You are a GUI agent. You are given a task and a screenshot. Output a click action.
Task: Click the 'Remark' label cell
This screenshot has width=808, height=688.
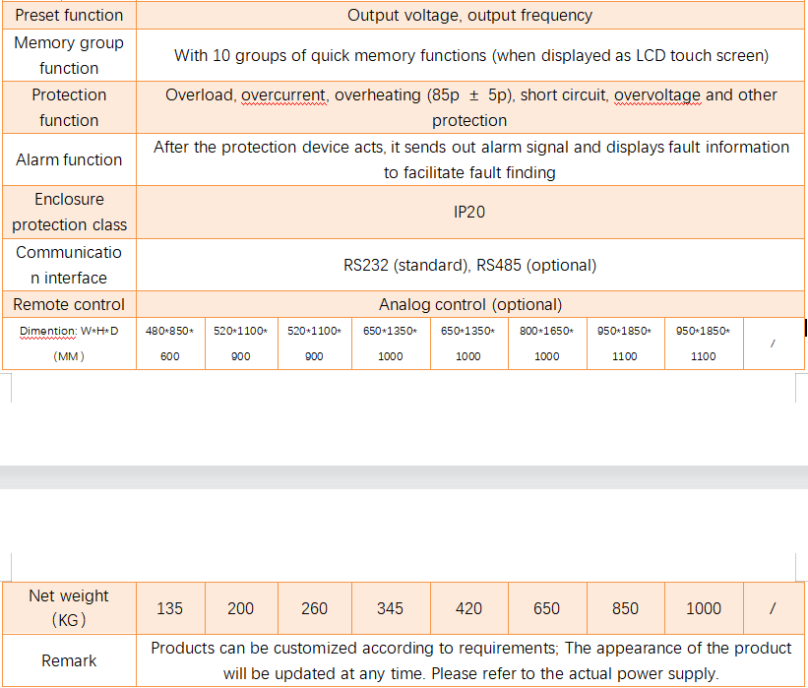pos(69,660)
